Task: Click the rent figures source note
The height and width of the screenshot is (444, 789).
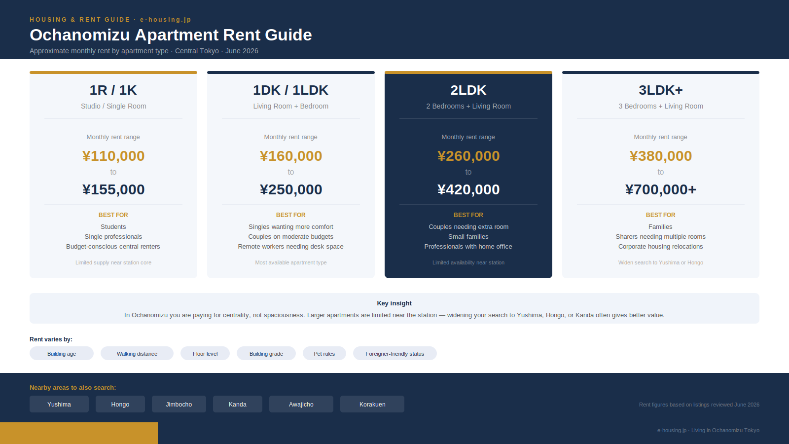Action: (699, 405)
